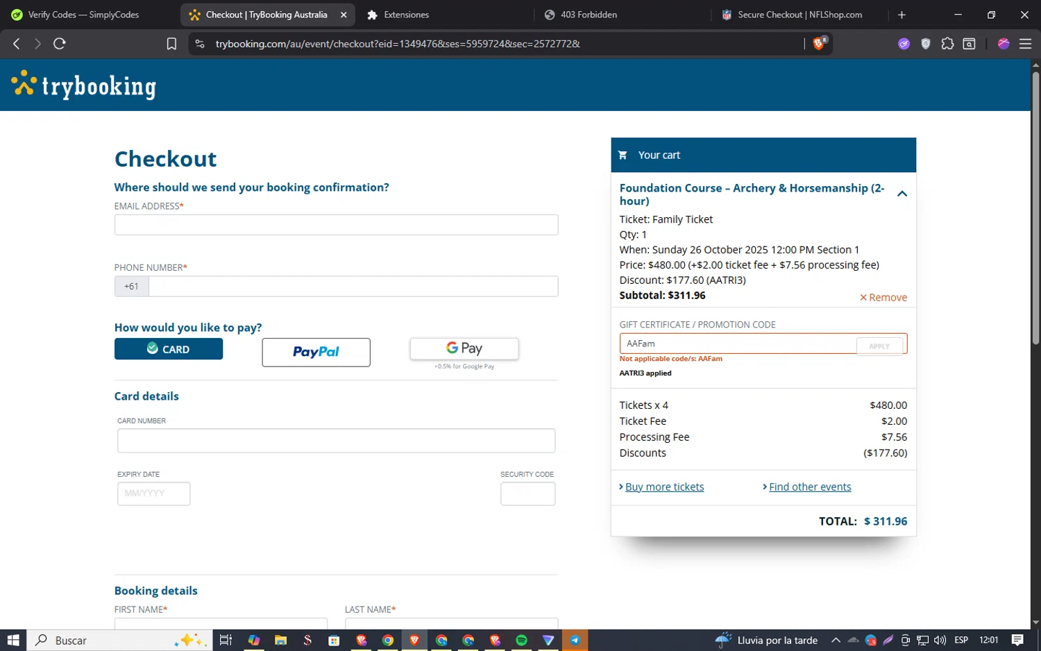Remove the item from the cart
The height and width of the screenshot is (651, 1041).
point(883,297)
